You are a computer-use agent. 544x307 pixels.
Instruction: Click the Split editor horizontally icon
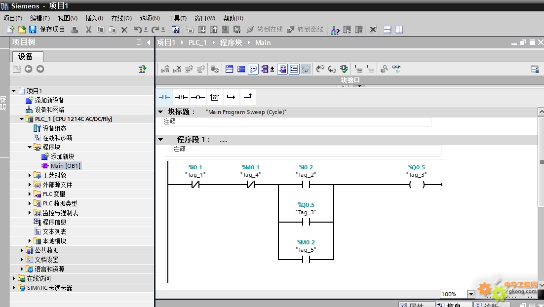(x=387, y=30)
